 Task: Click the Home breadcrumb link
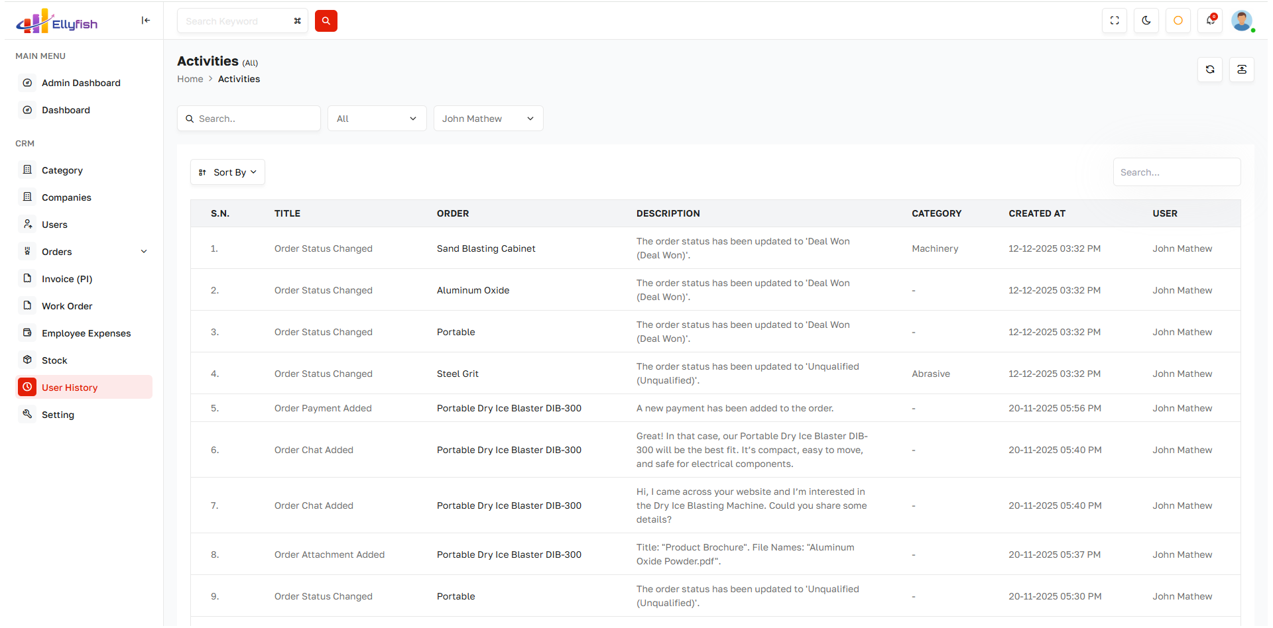coord(190,79)
